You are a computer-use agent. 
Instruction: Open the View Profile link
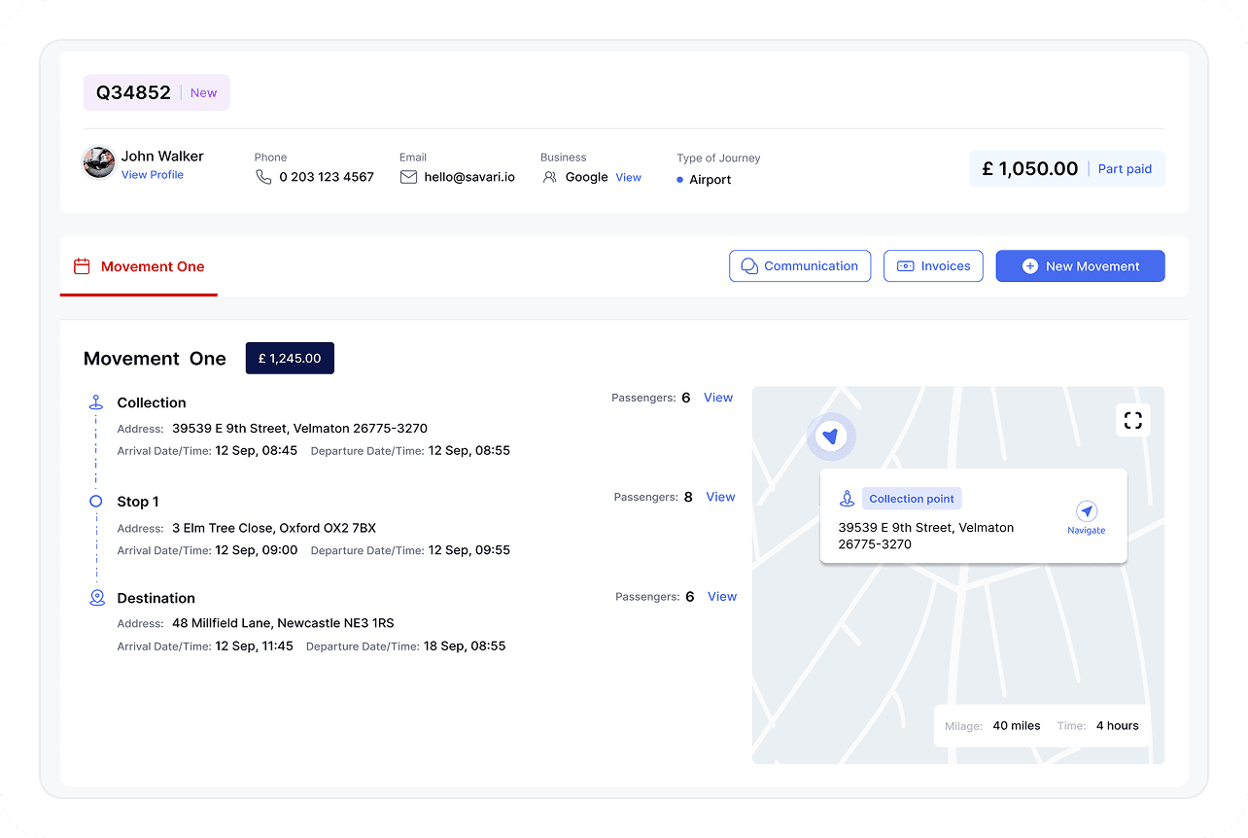pos(153,175)
